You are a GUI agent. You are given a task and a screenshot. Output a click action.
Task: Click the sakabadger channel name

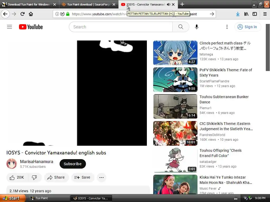pyautogui.click(x=208, y=162)
